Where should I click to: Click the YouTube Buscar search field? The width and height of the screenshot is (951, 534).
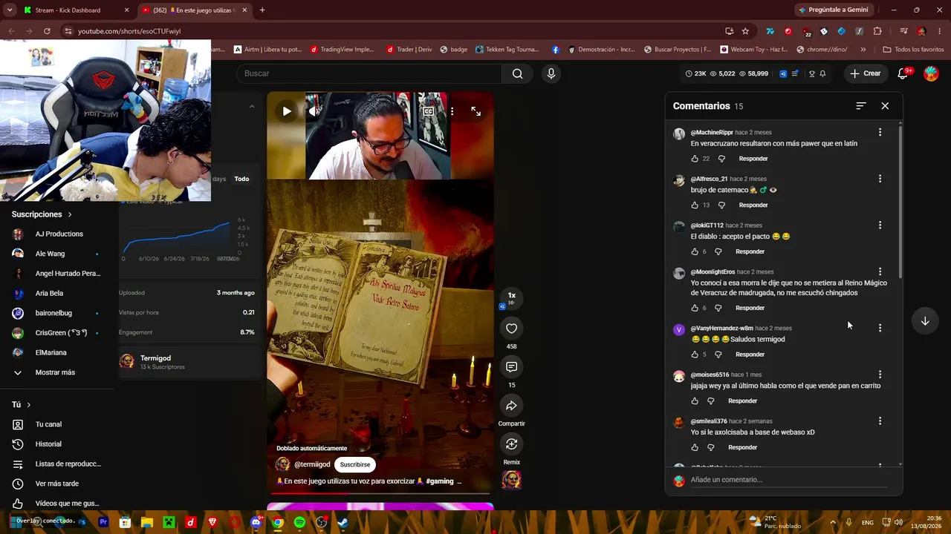[369, 73]
